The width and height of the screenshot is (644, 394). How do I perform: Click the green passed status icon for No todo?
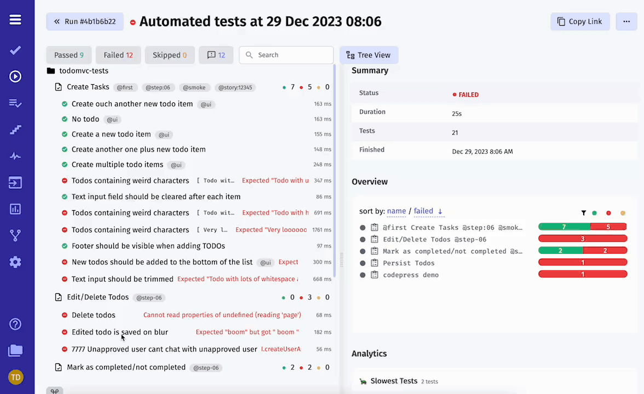65,119
